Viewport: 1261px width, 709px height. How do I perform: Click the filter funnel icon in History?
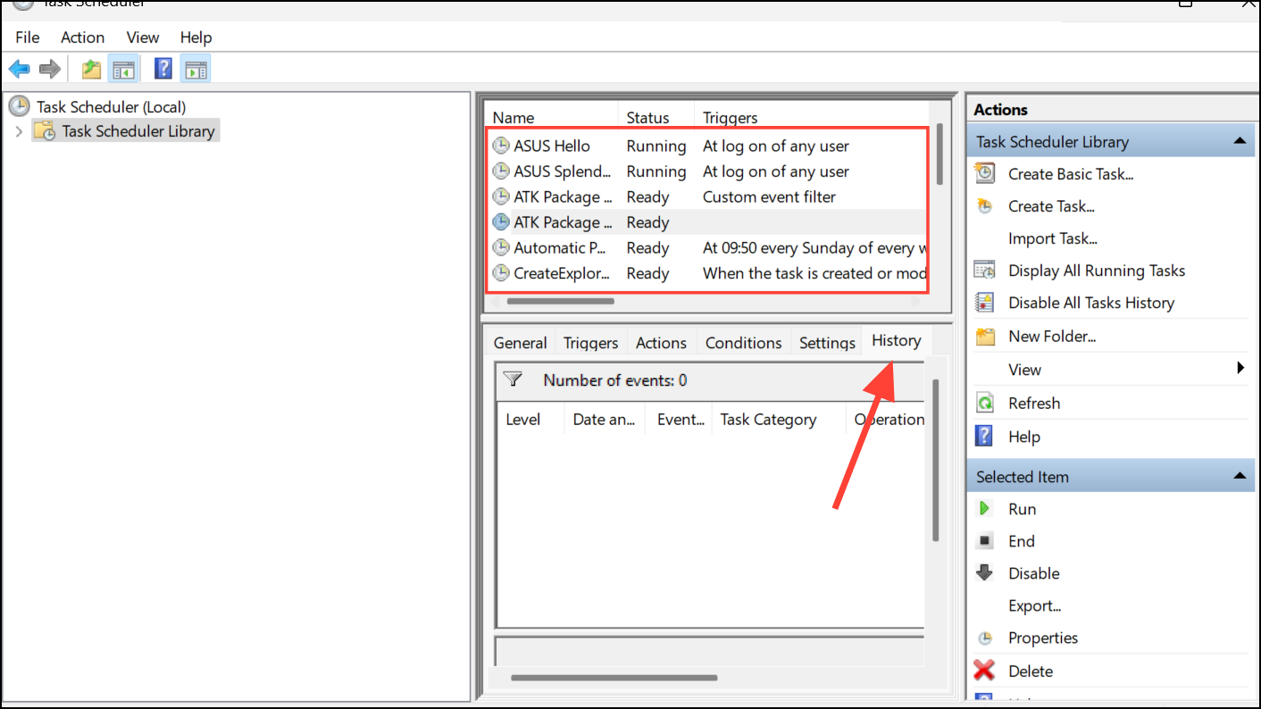click(x=513, y=380)
